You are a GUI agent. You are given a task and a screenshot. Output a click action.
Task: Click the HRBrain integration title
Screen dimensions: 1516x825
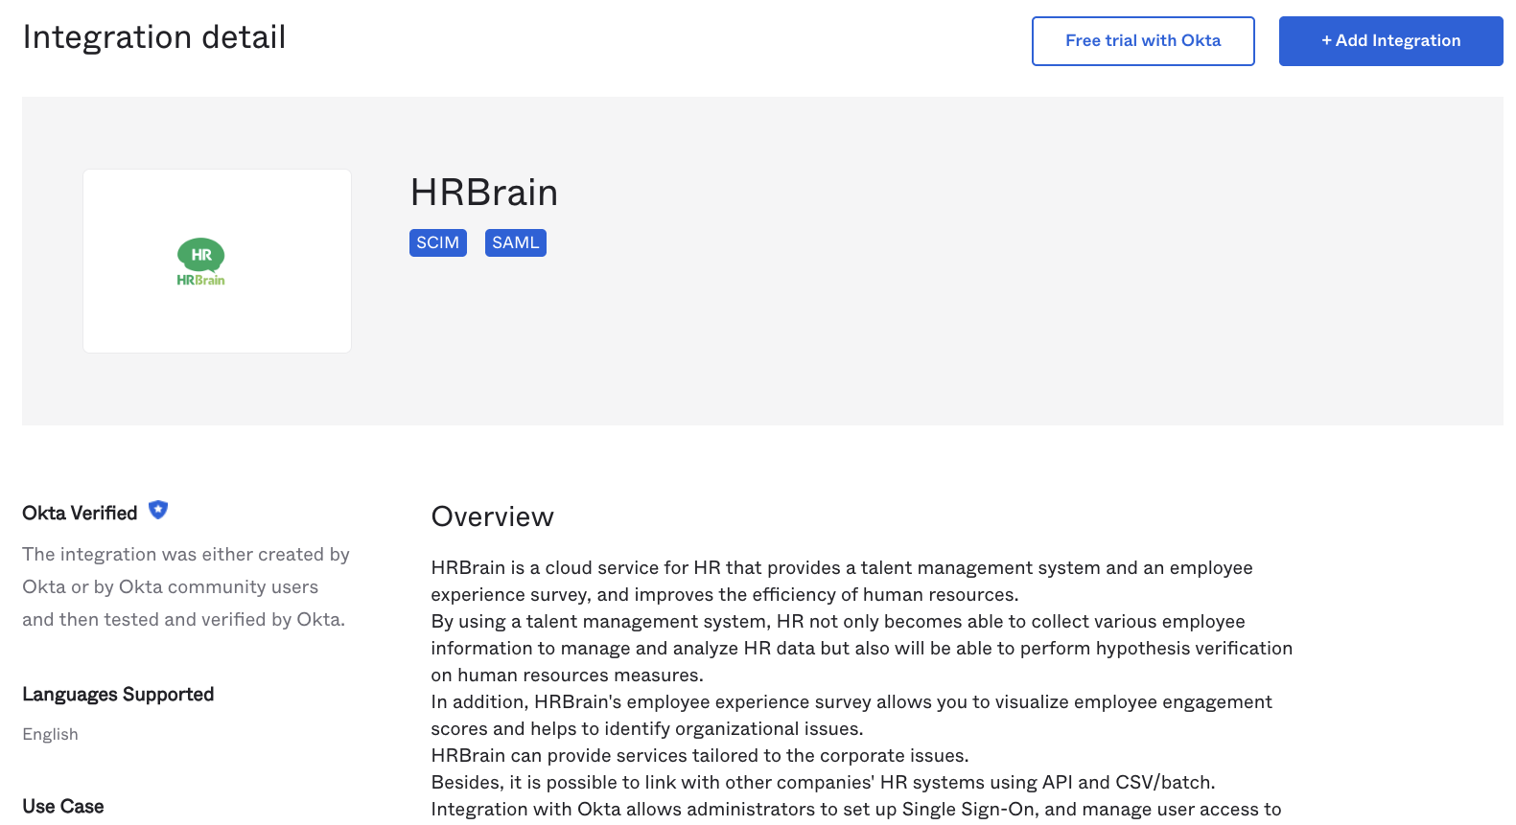click(483, 194)
